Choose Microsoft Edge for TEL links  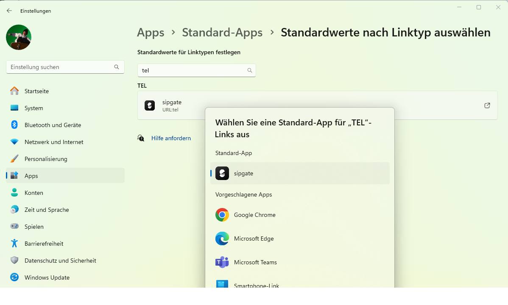(300, 238)
